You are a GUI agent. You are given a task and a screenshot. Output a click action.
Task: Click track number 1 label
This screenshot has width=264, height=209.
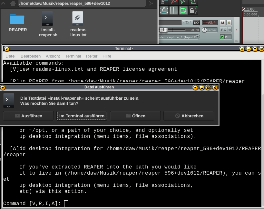[x=237, y=30]
